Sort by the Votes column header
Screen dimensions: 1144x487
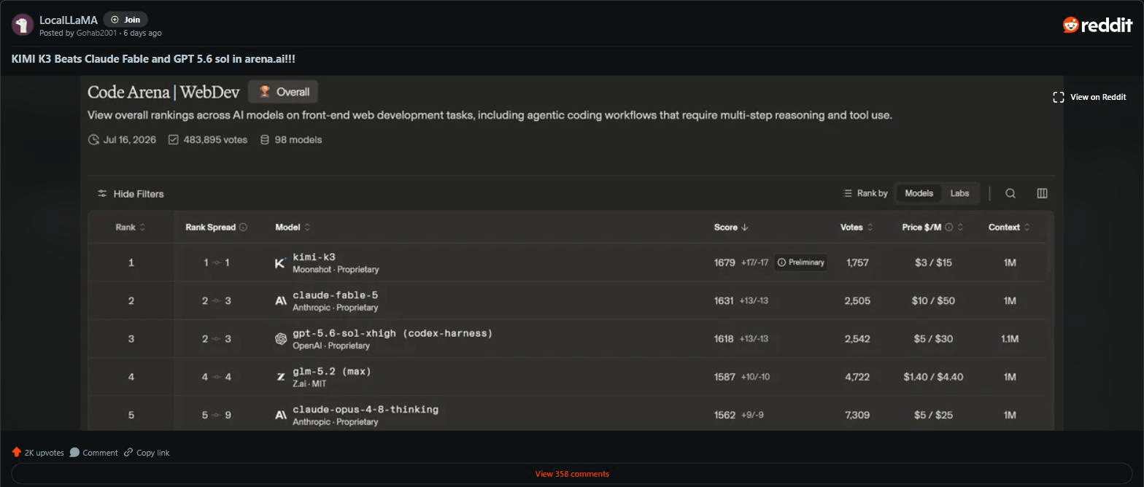pyautogui.click(x=857, y=227)
